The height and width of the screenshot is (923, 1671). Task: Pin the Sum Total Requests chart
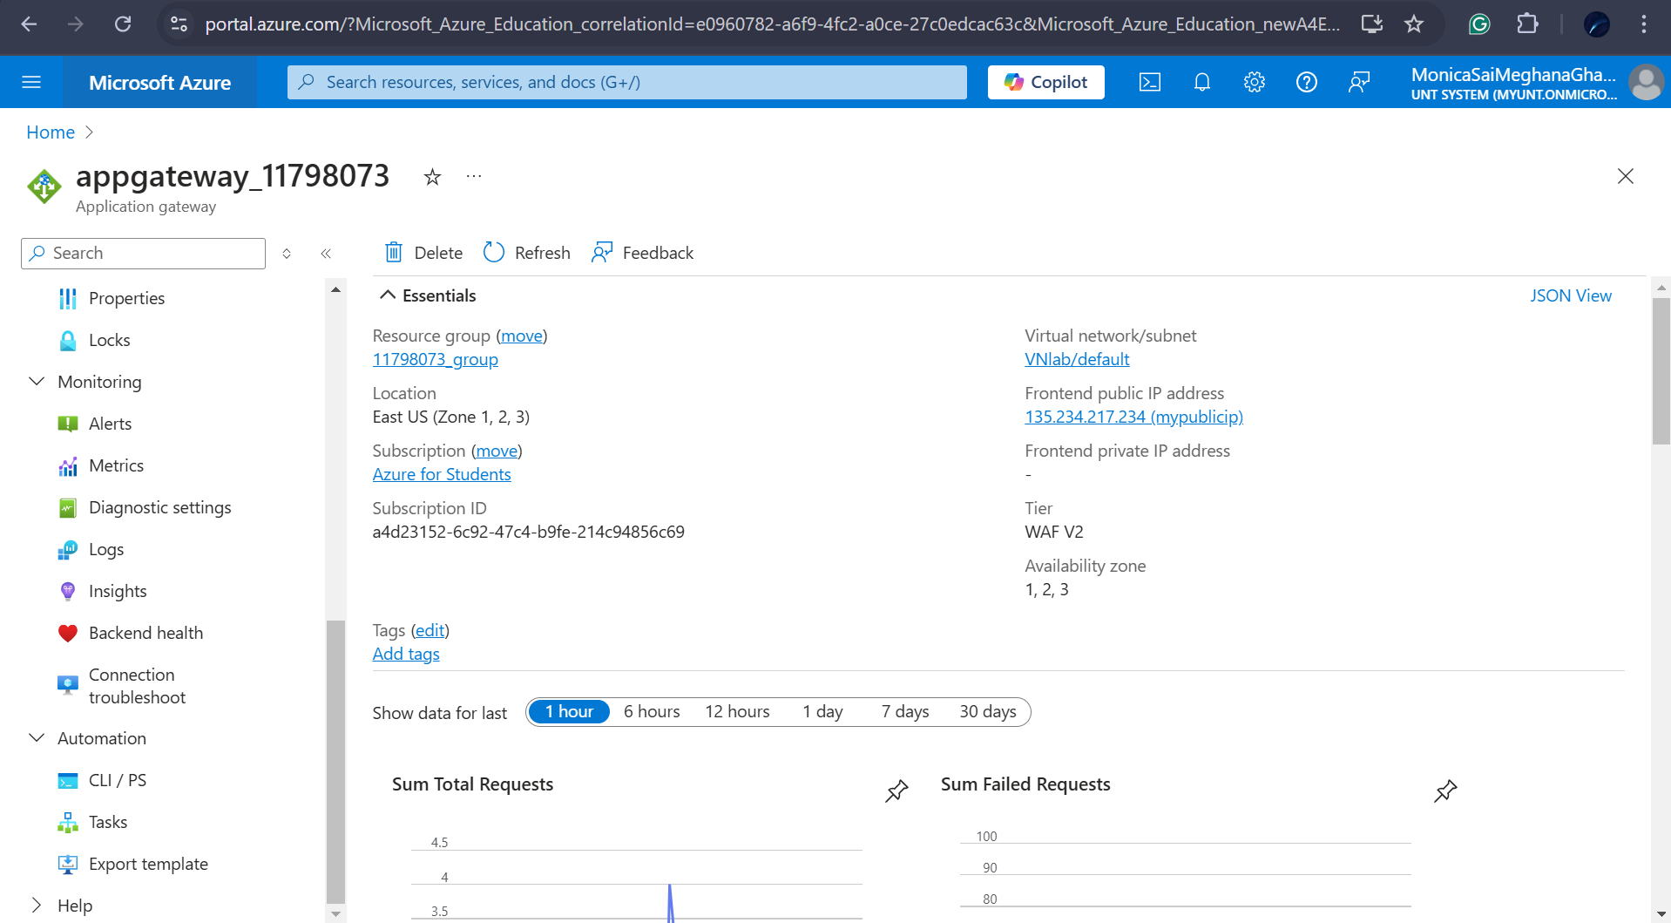pyautogui.click(x=896, y=791)
